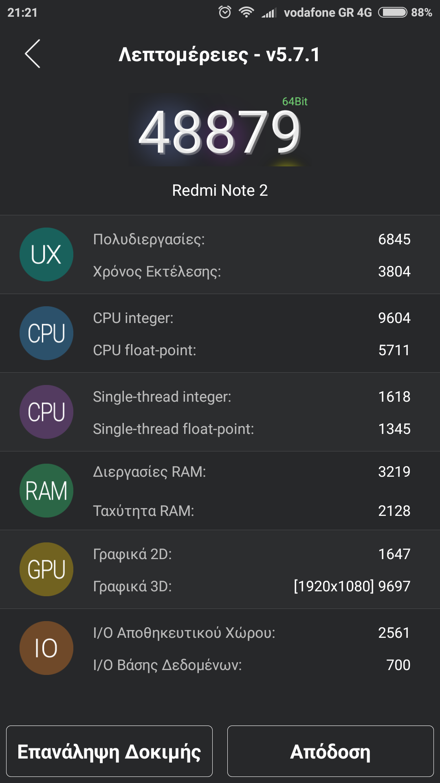The height and width of the screenshot is (783, 440).
Task: Tap the green RAM circle icon
Action: tap(46, 491)
